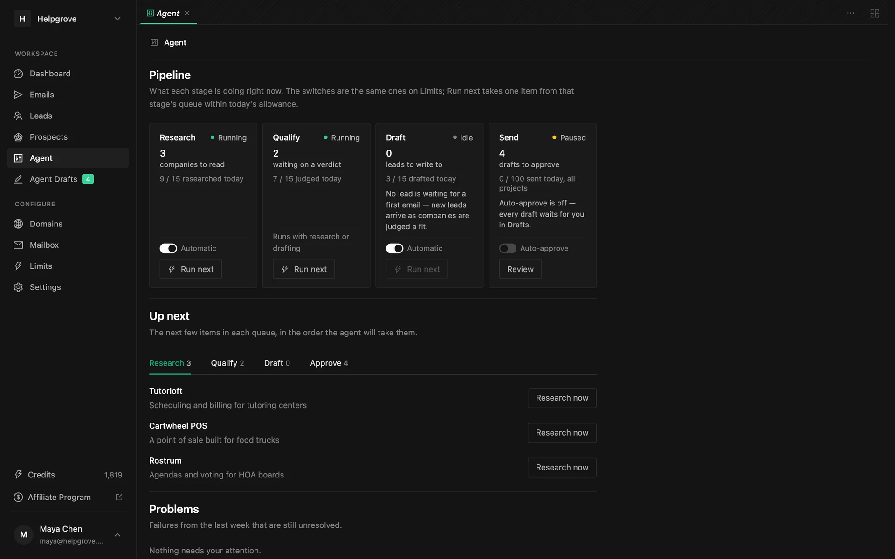Click the Mailbox envelope icon

[18, 245]
